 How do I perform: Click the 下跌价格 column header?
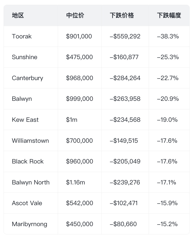click(x=122, y=15)
